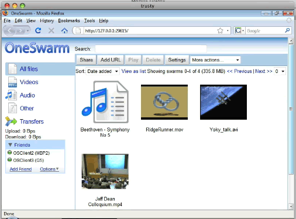Image resolution: width=296 pixels, height=219 pixels.
Task: Click the Play button
Action: click(133, 60)
